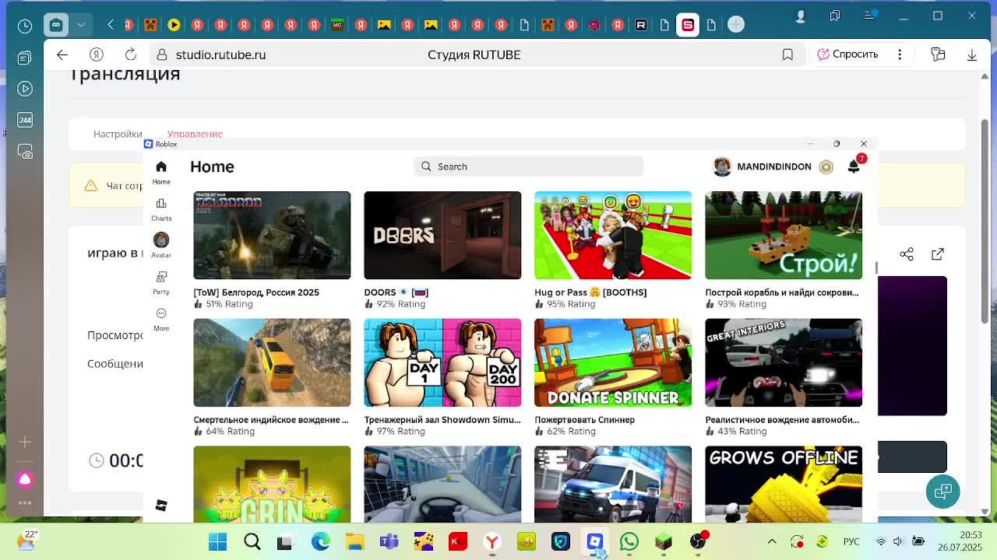997x560 pixels.
Task: Click the share icon in RUTUBE Studio
Action: (x=907, y=254)
